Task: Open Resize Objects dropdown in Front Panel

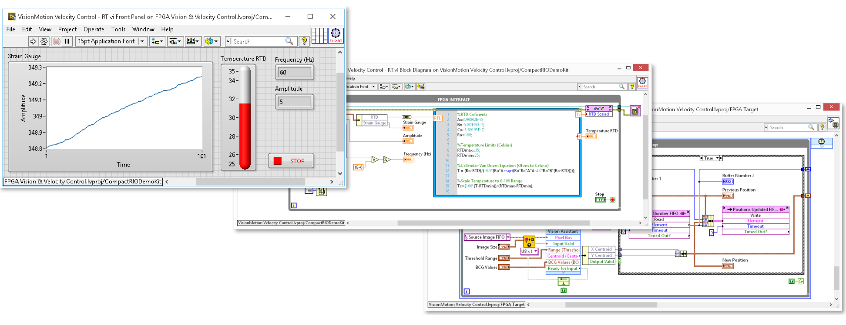Action: [193, 41]
